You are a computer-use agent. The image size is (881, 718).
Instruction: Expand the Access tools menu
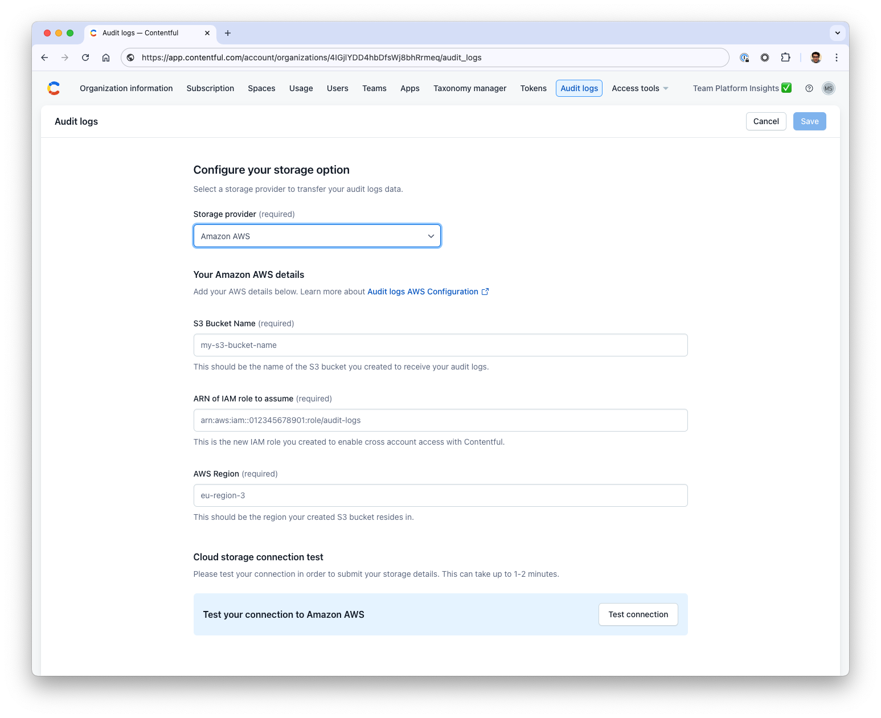[639, 88]
